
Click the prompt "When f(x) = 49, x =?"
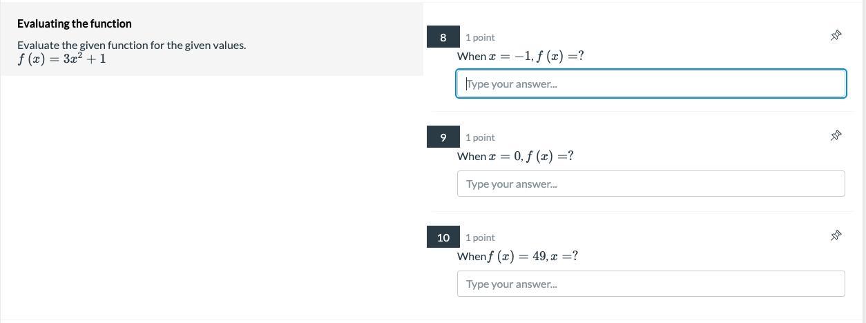[x=517, y=256]
